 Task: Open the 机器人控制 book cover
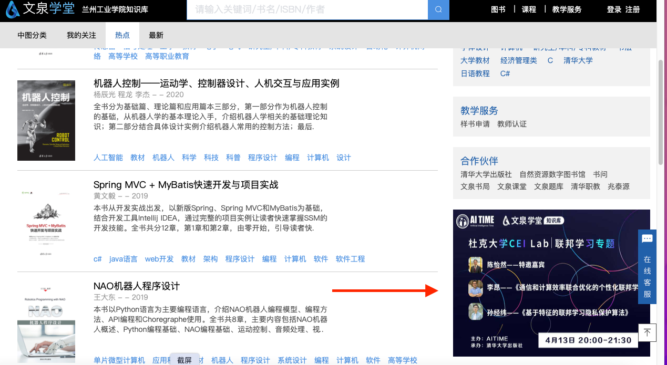[46, 120]
